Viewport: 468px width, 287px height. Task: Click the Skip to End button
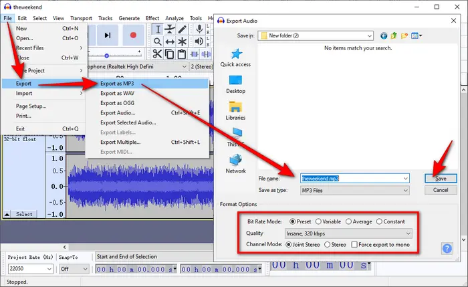(x=108, y=35)
